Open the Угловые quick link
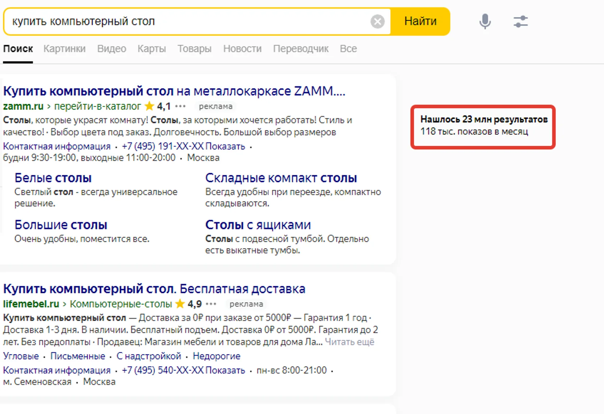This screenshot has width=604, height=414. coord(21,356)
